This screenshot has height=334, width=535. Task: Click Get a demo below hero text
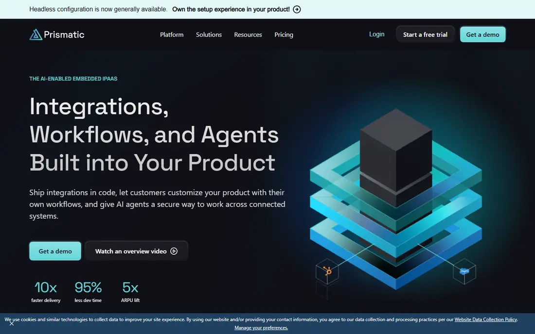pos(55,251)
